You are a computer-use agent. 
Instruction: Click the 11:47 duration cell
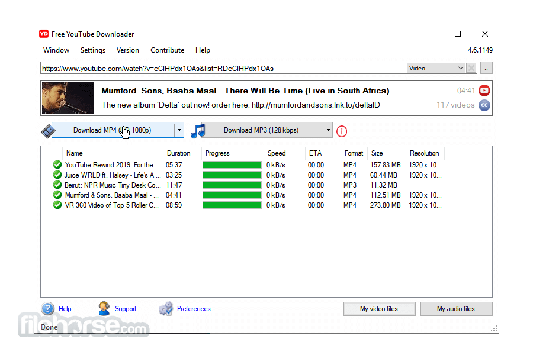(174, 185)
